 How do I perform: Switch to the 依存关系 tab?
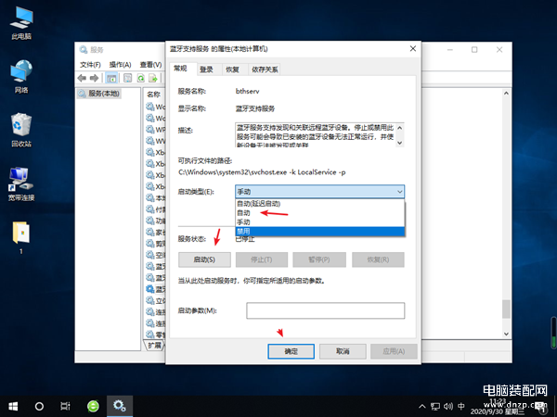tap(265, 69)
